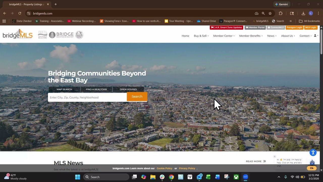The image size is (323, 182).
Task: Launch Gemini in Chrome
Action: click(282, 4)
